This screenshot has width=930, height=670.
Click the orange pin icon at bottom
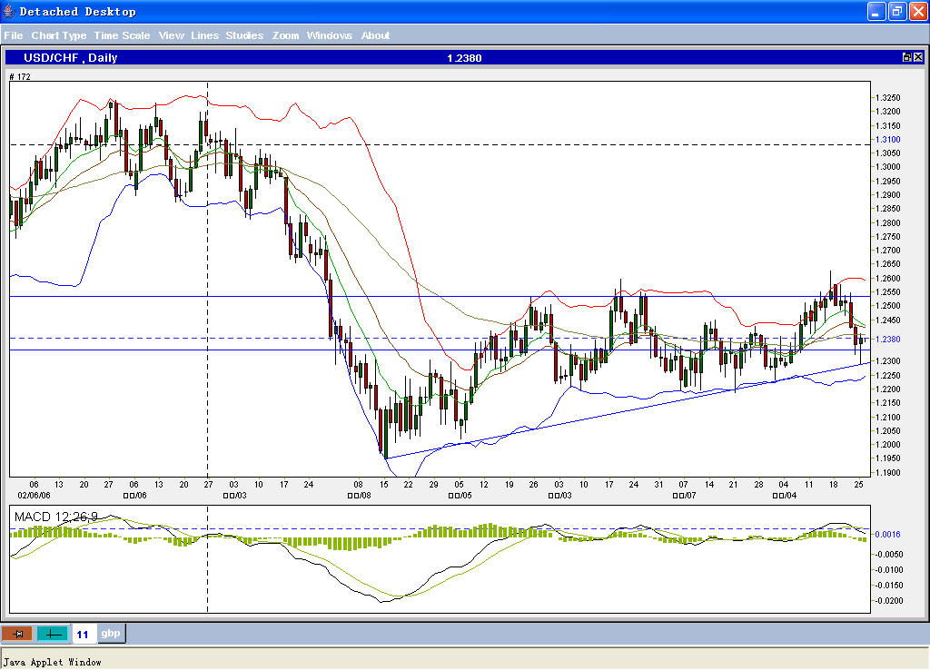click(x=16, y=634)
